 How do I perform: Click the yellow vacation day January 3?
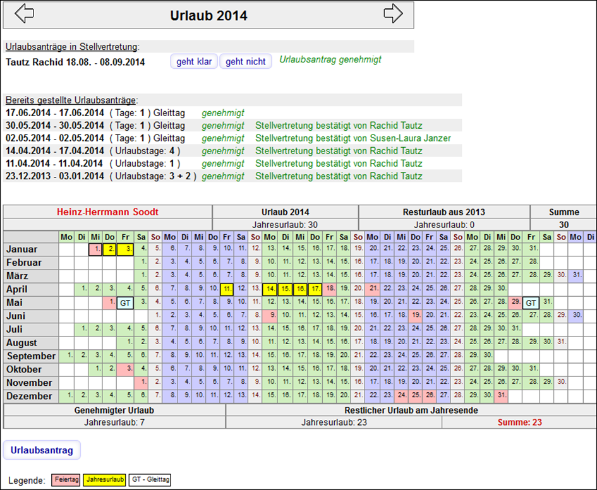point(125,249)
